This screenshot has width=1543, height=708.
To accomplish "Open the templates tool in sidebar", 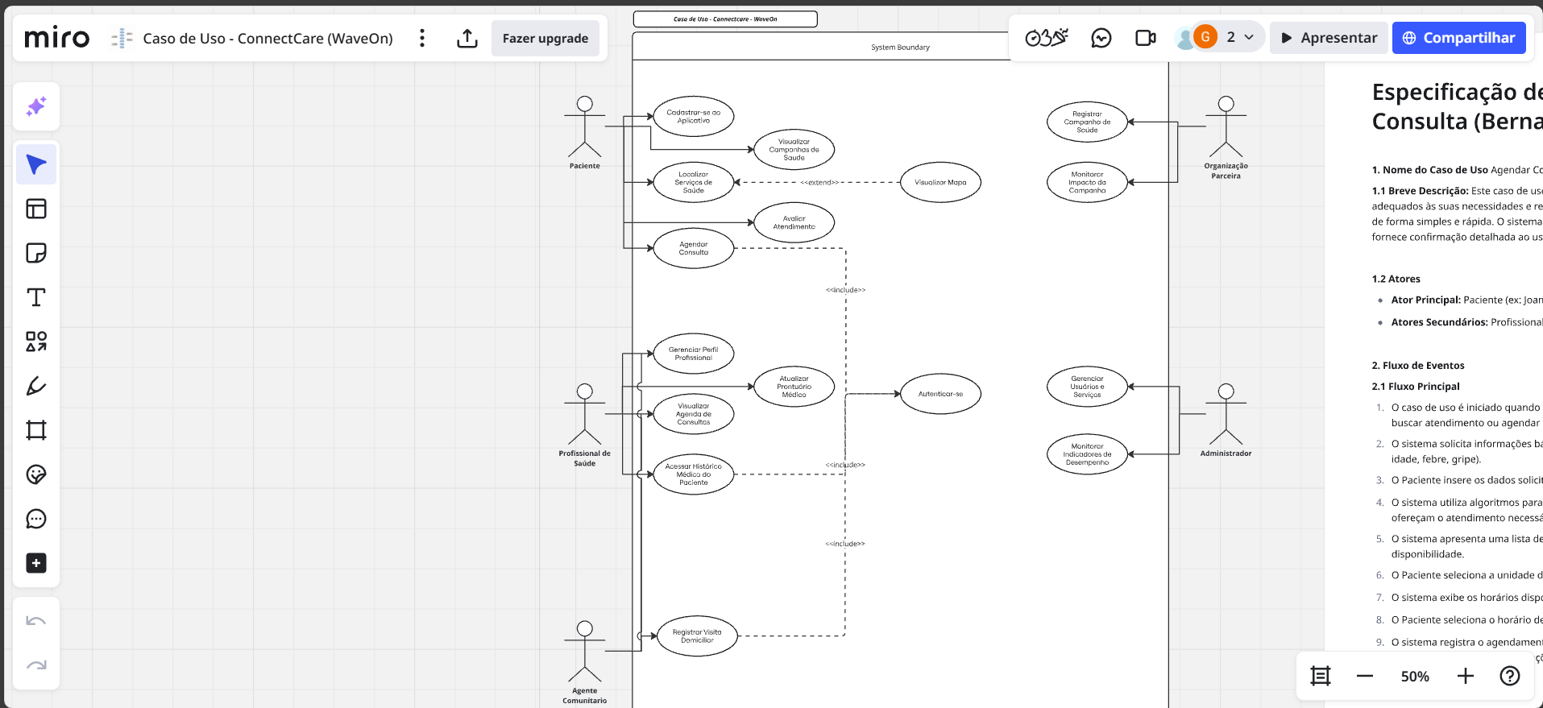I will coord(36,209).
